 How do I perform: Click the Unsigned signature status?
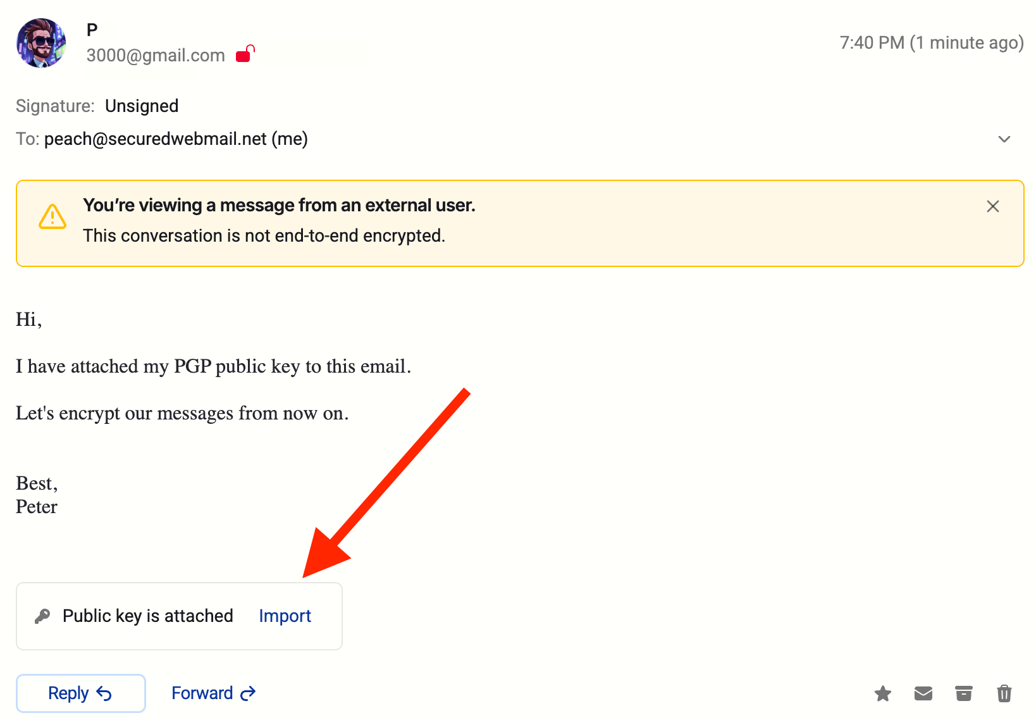click(x=142, y=106)
